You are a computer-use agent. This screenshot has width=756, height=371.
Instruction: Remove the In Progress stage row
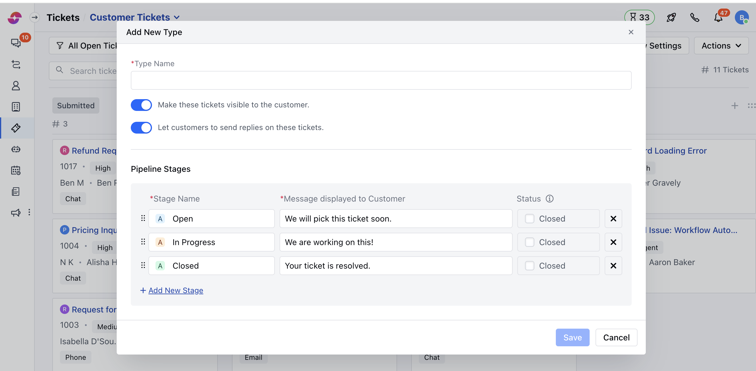click(x=613, y=242)
